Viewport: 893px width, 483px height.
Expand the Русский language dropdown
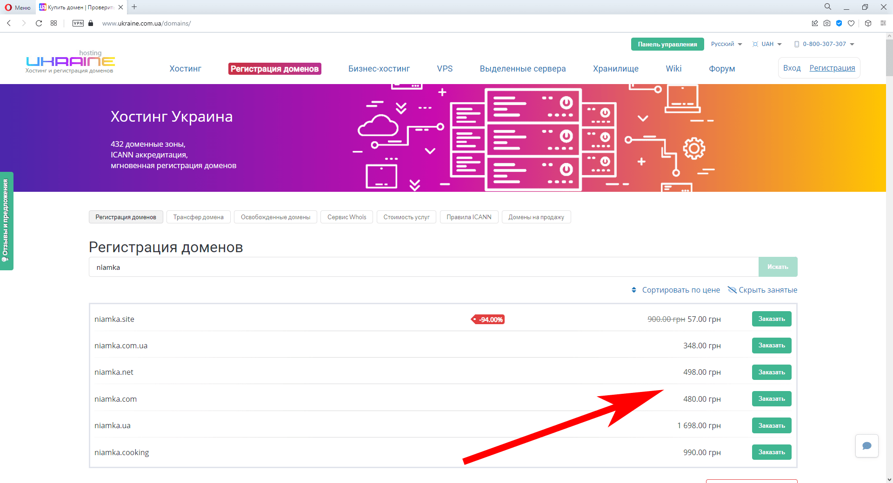pos(726,44)
